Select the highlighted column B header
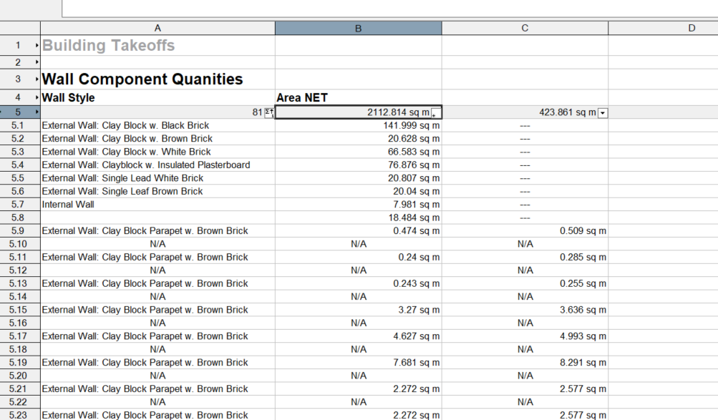Image resolution: width=718 pixels, height=420 pixels. [358, 28]
